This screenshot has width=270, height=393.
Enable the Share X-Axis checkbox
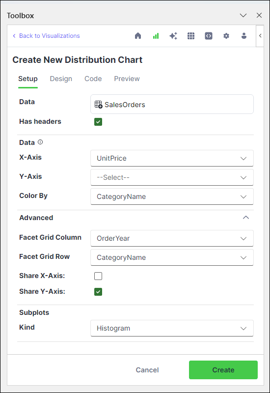98,276
